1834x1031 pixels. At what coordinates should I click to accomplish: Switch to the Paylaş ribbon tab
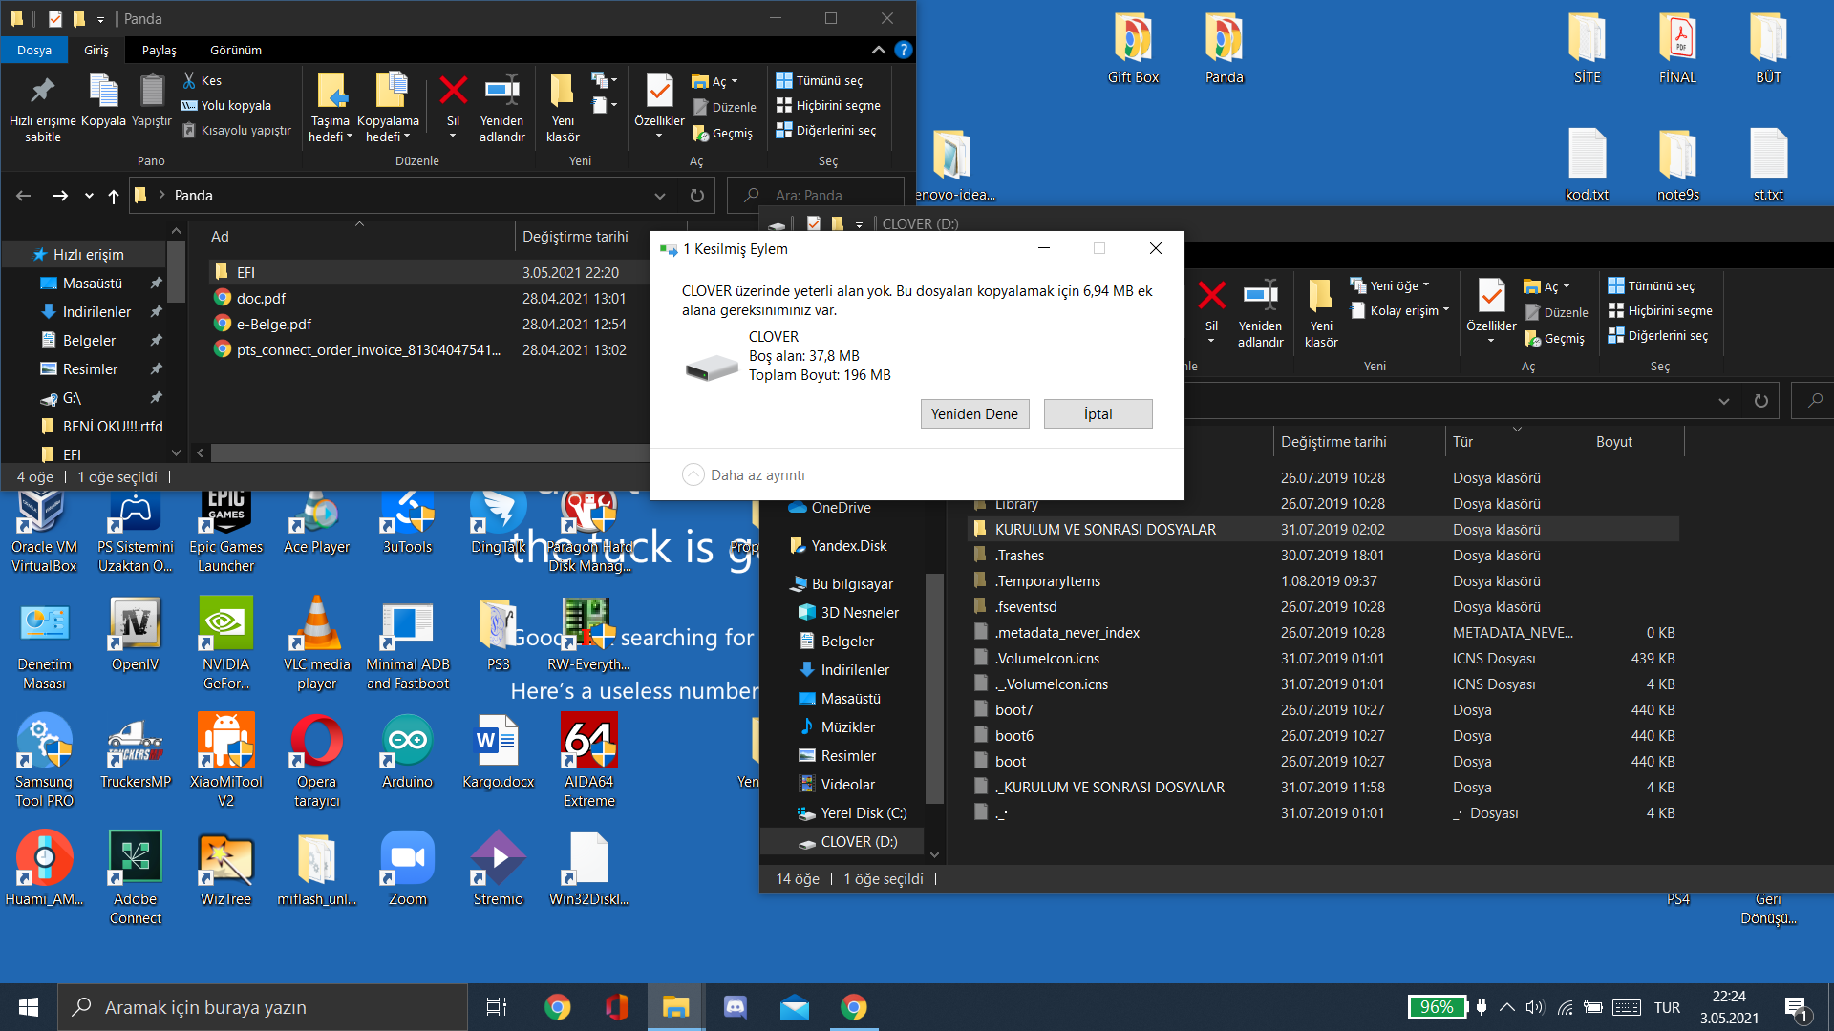point(159,50)
